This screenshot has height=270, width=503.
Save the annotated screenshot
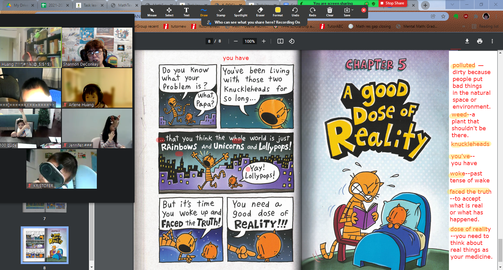[347, 12]
